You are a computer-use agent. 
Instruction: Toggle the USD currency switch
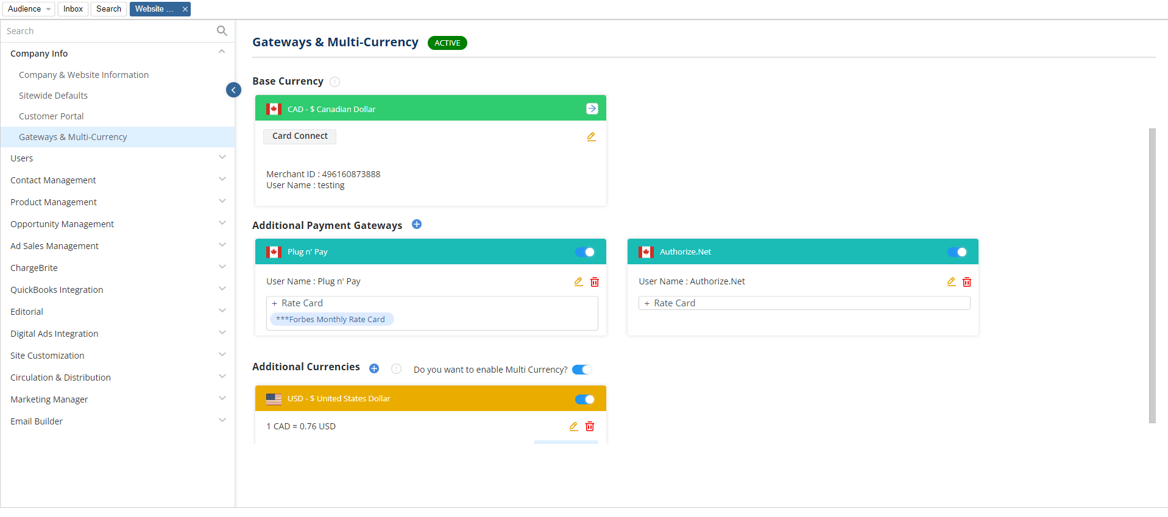point(585,399)
